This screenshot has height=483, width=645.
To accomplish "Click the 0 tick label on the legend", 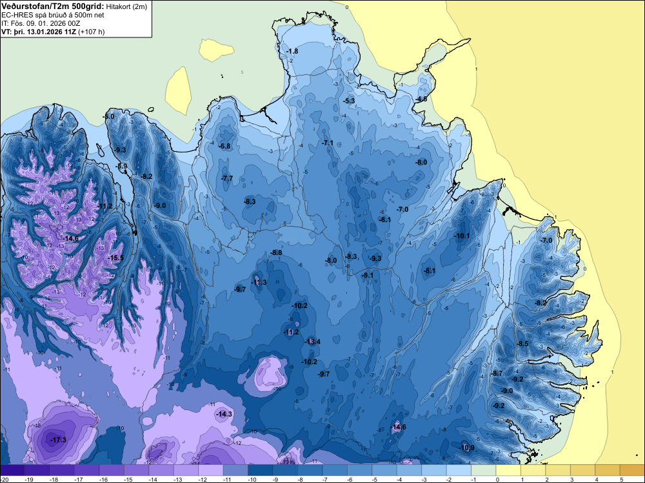I will (x=498, y=480).
